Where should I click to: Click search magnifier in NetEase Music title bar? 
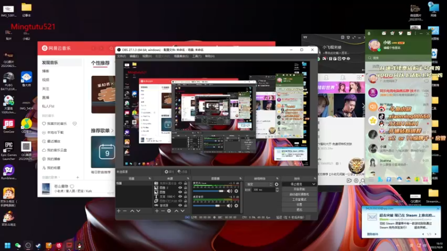point(111,49)
